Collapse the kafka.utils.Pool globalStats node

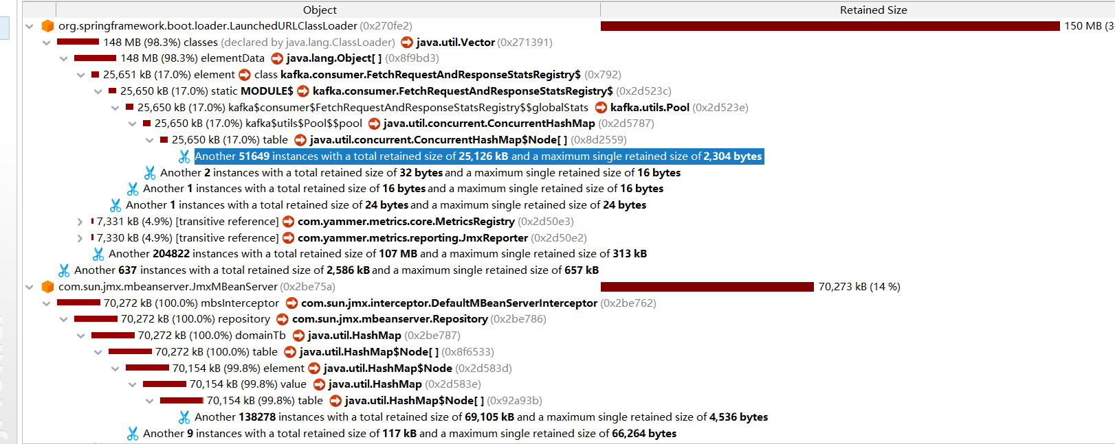pyautogui.click(x=115, y=108)
